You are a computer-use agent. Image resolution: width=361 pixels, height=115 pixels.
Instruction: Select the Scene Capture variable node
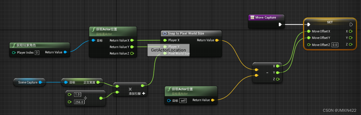click(29, 82)
